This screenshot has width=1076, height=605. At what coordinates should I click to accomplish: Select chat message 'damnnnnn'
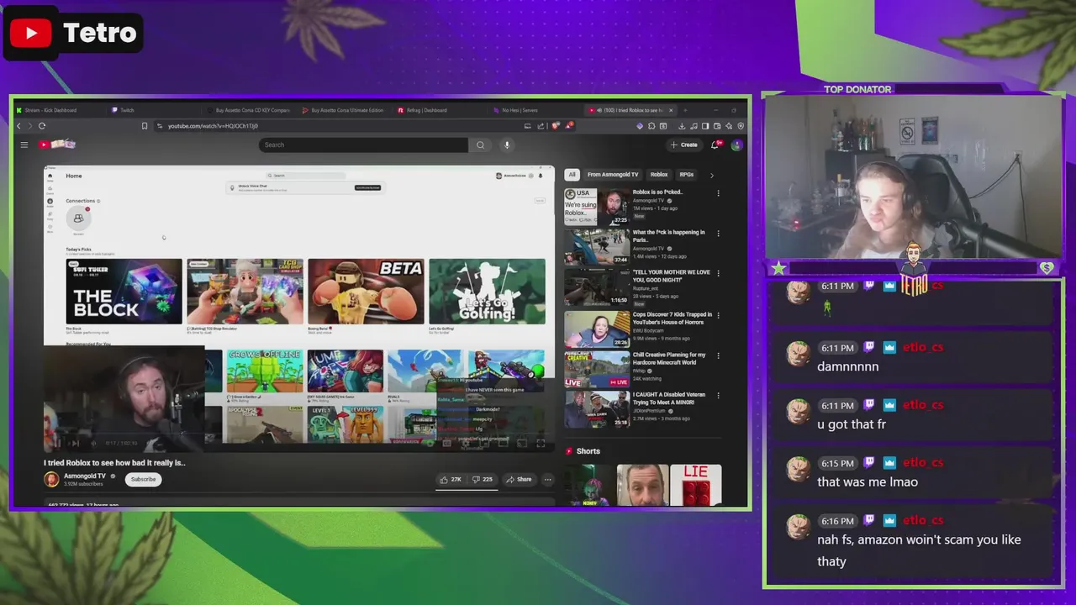coord(847,366)
